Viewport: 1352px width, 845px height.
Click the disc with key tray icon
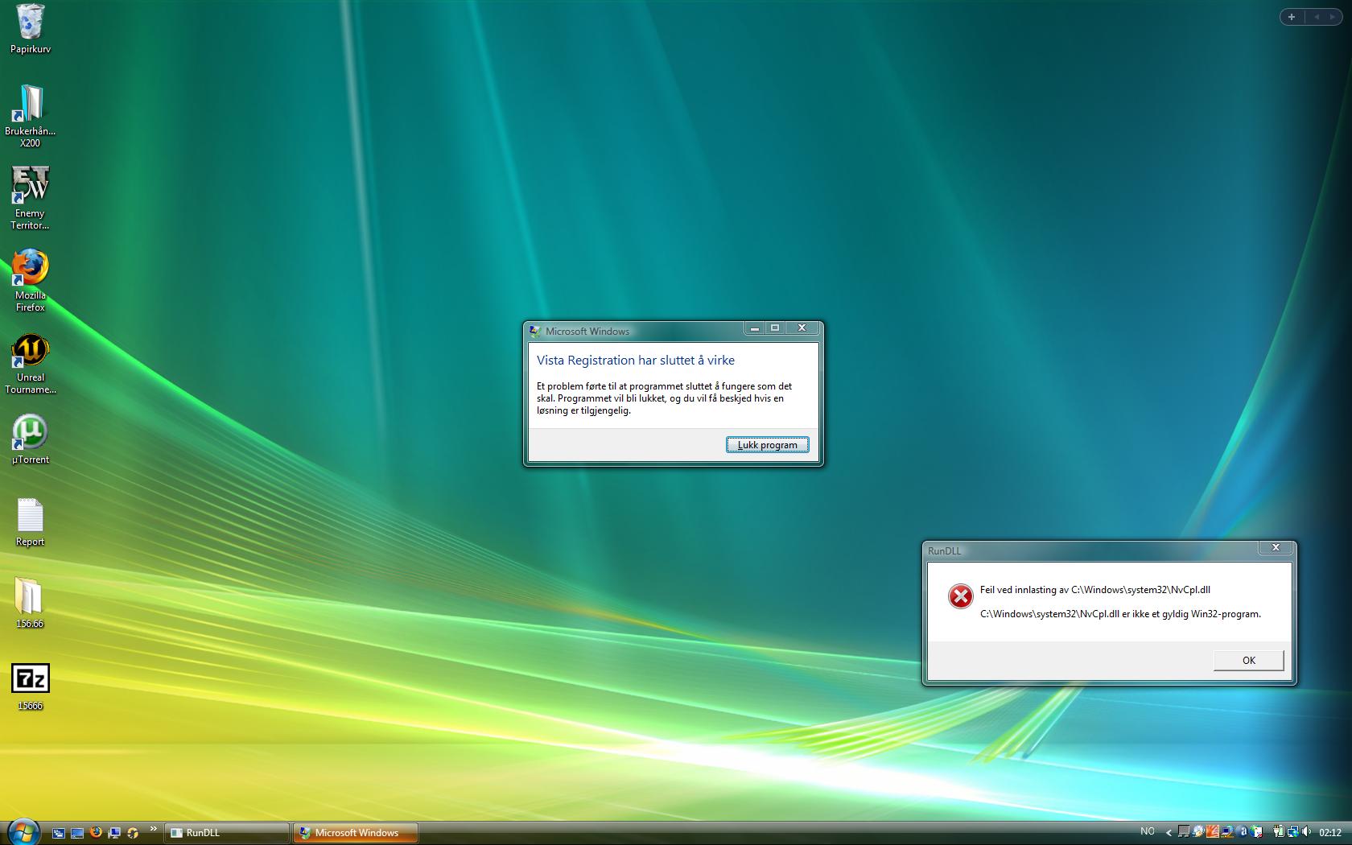pos(1198,831)
